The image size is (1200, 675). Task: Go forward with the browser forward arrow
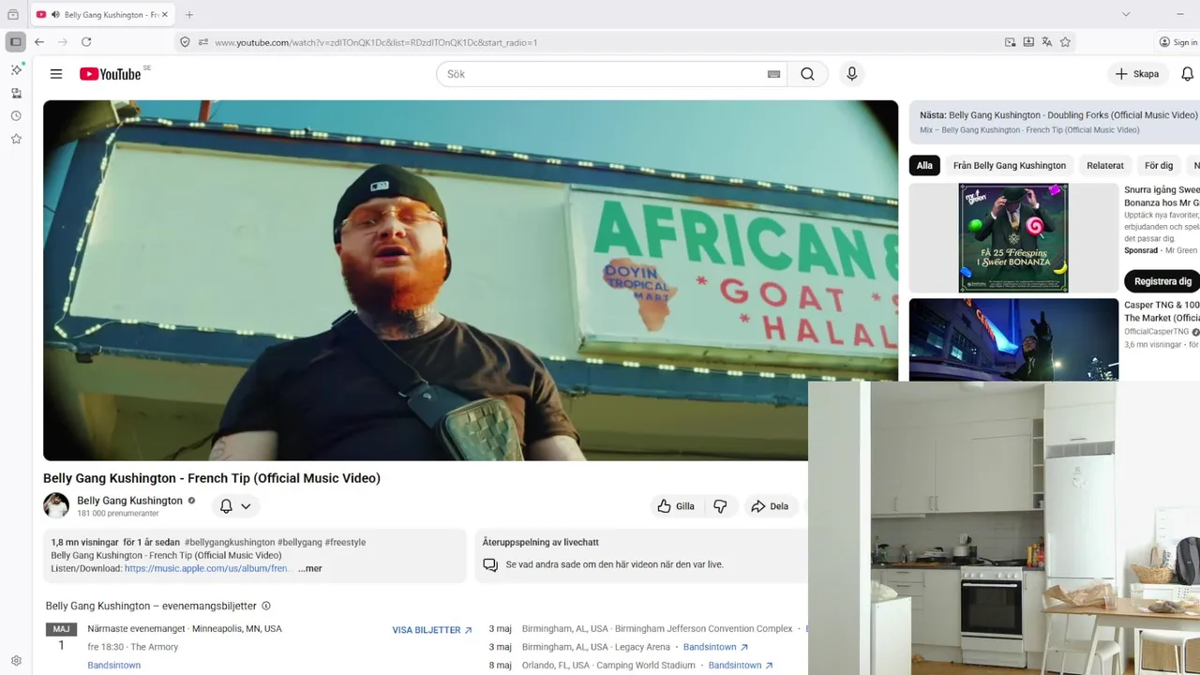63,42
